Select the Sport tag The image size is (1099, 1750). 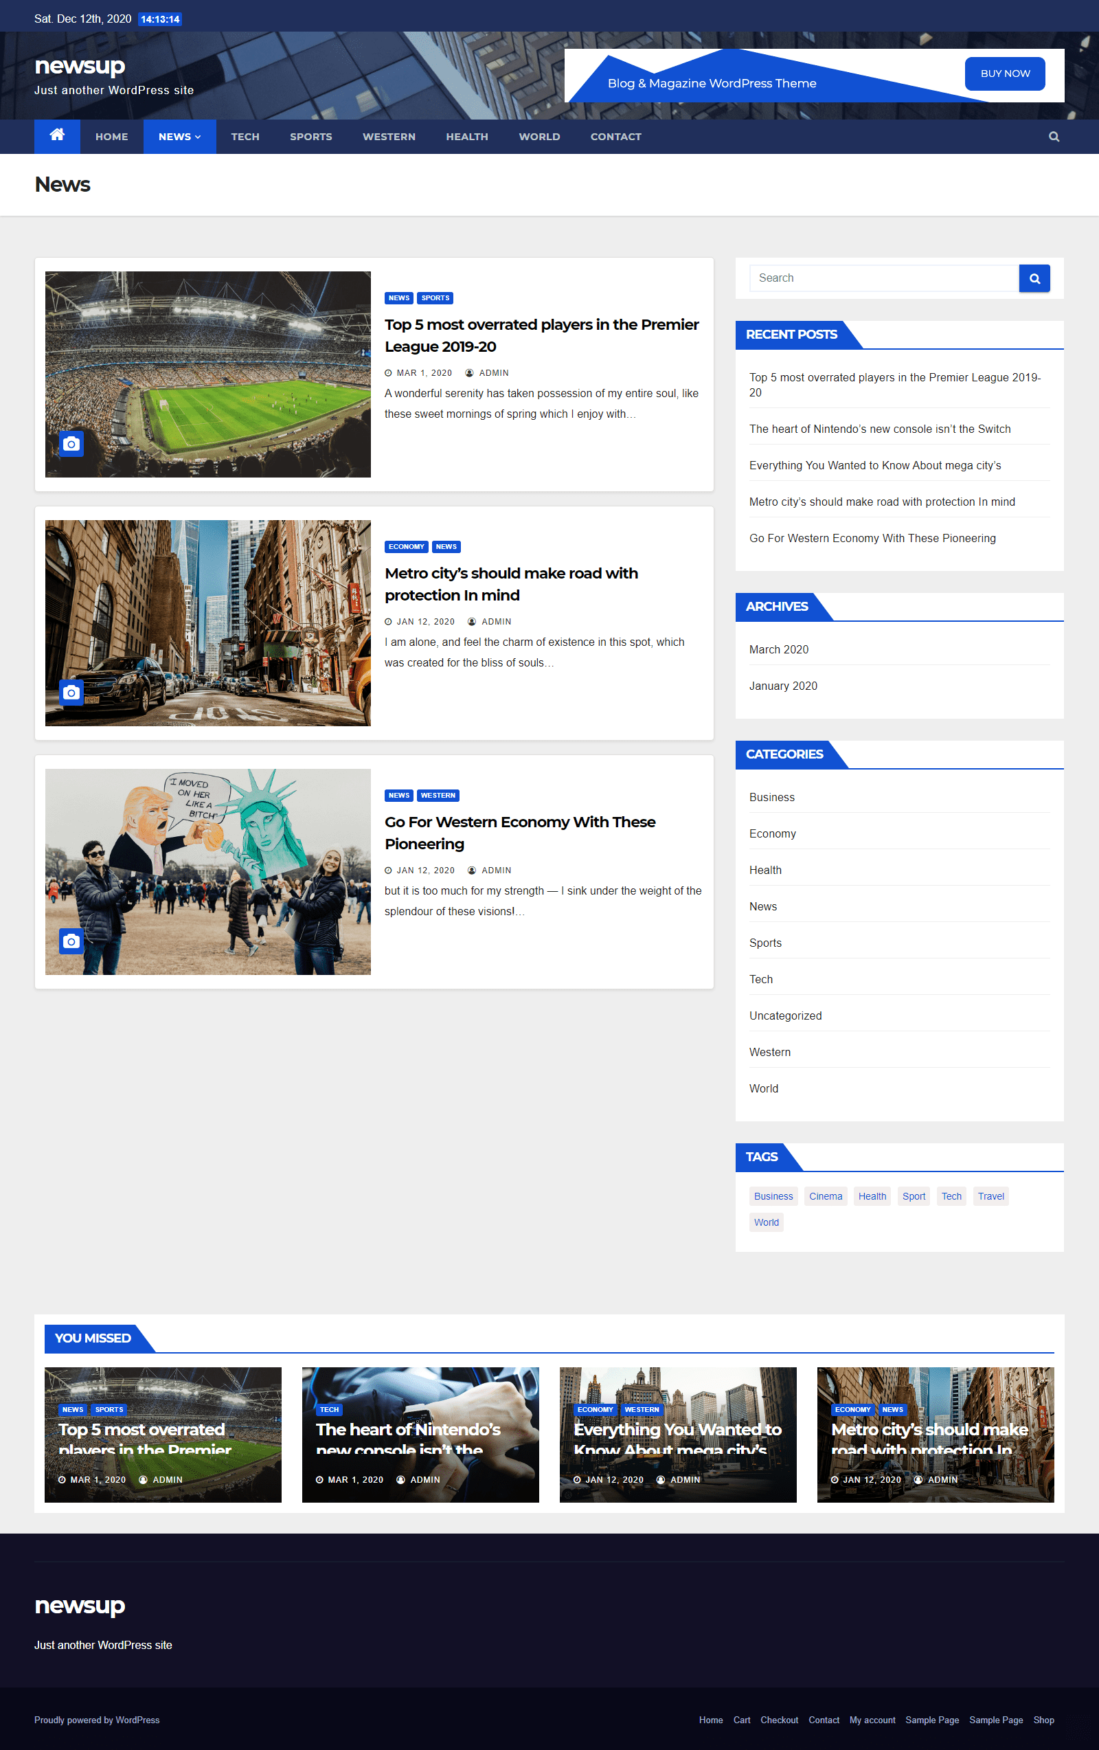tap(913, 1196)
